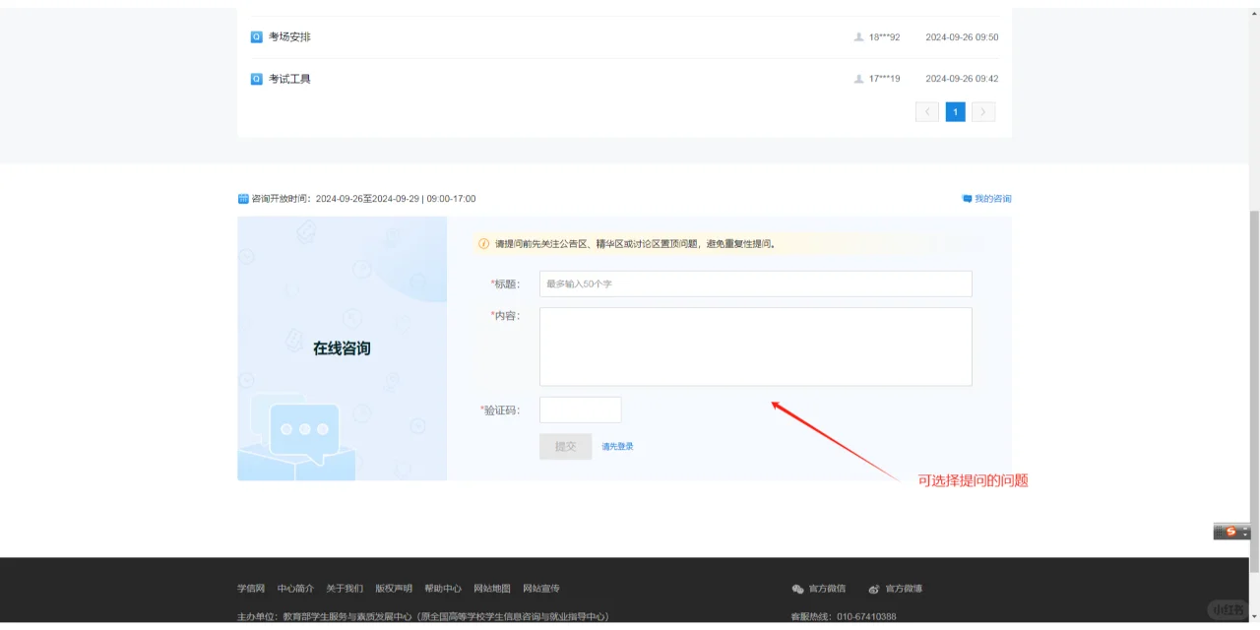The width and height of the screenshot is (1260, 630).
Task: Click the Q icon before 考试工具
Action: [258, 78]
